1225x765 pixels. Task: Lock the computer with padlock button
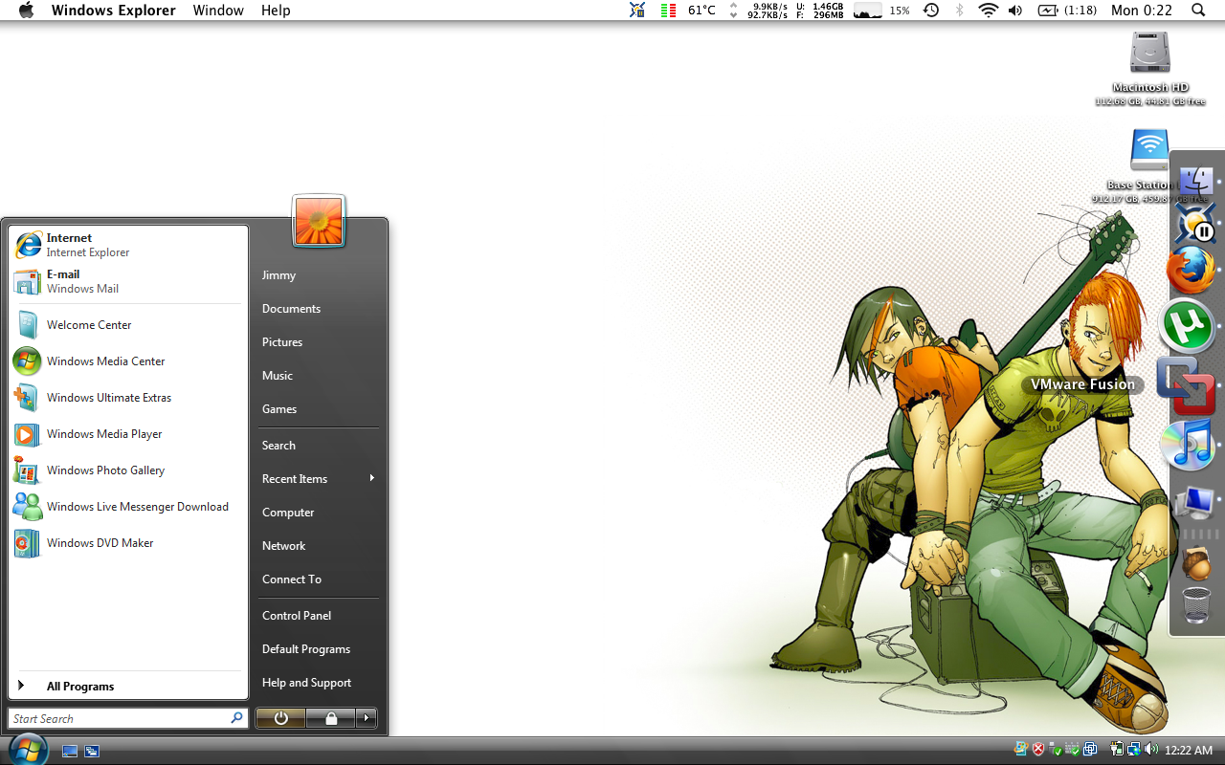(x=331, y=718)
